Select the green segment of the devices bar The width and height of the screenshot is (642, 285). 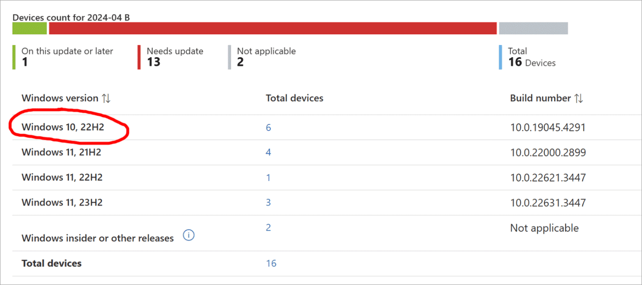point(30,28)
